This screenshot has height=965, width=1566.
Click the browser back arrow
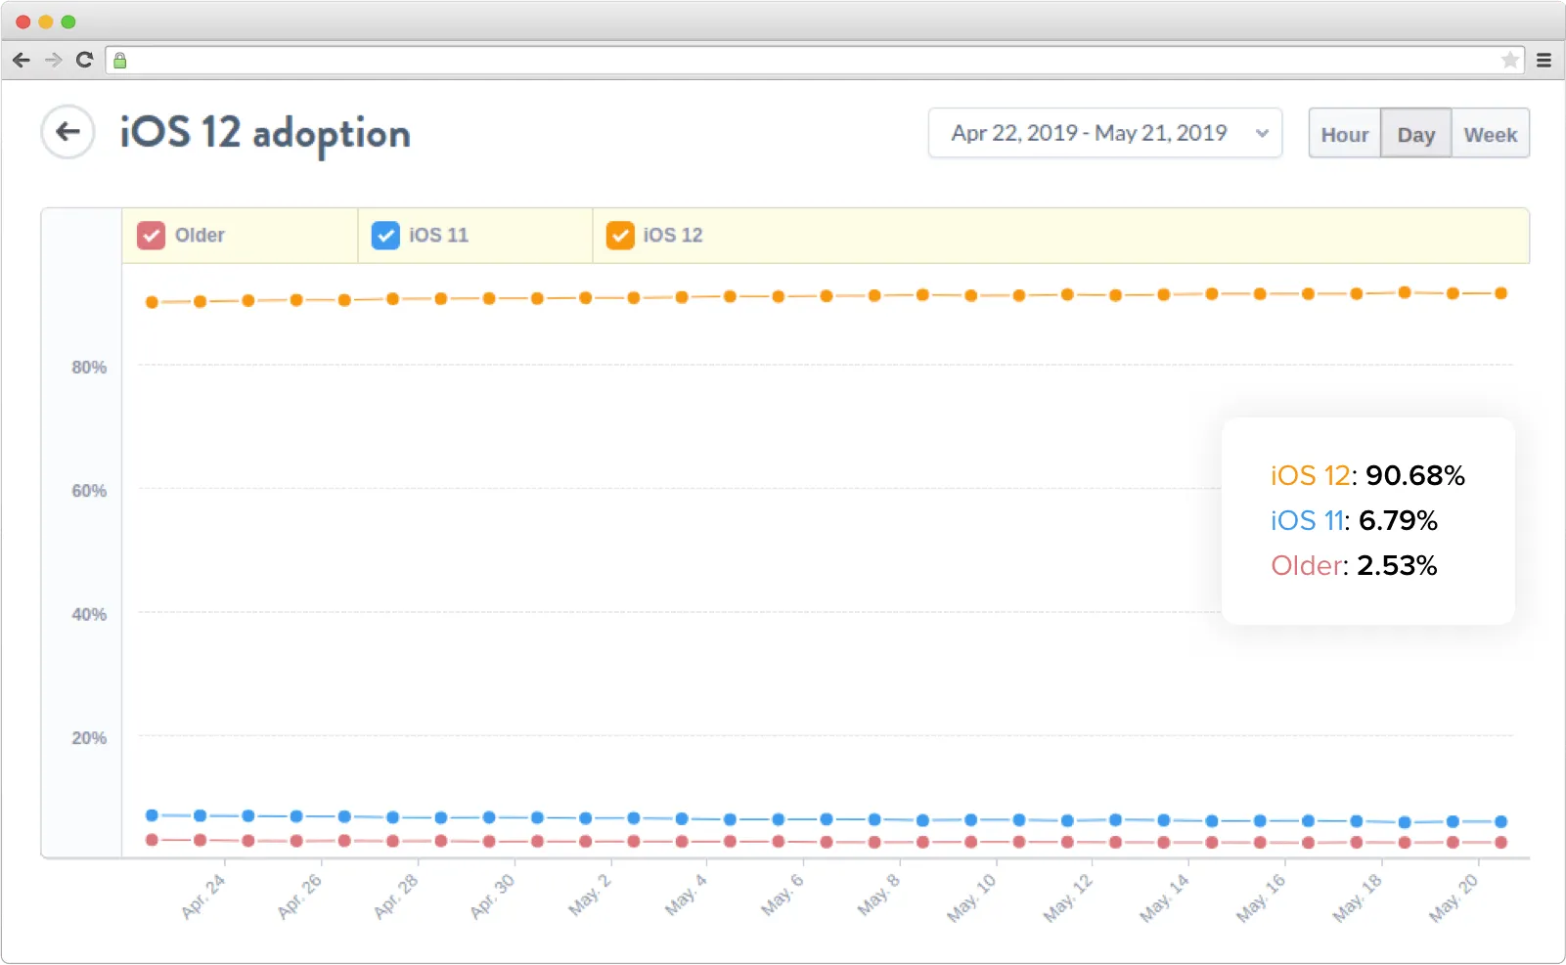(22, 60)
